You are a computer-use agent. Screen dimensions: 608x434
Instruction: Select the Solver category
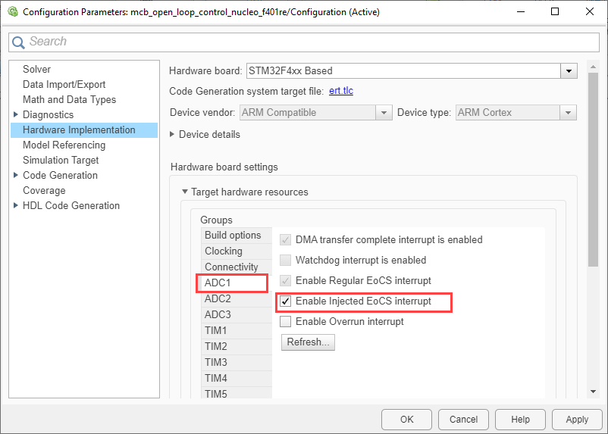36,70
